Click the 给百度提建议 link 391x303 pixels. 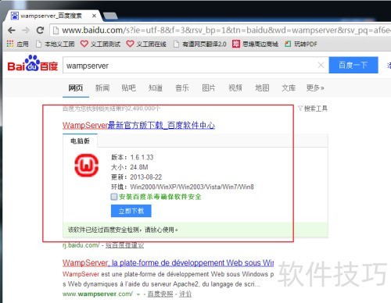tap(124, 245)
